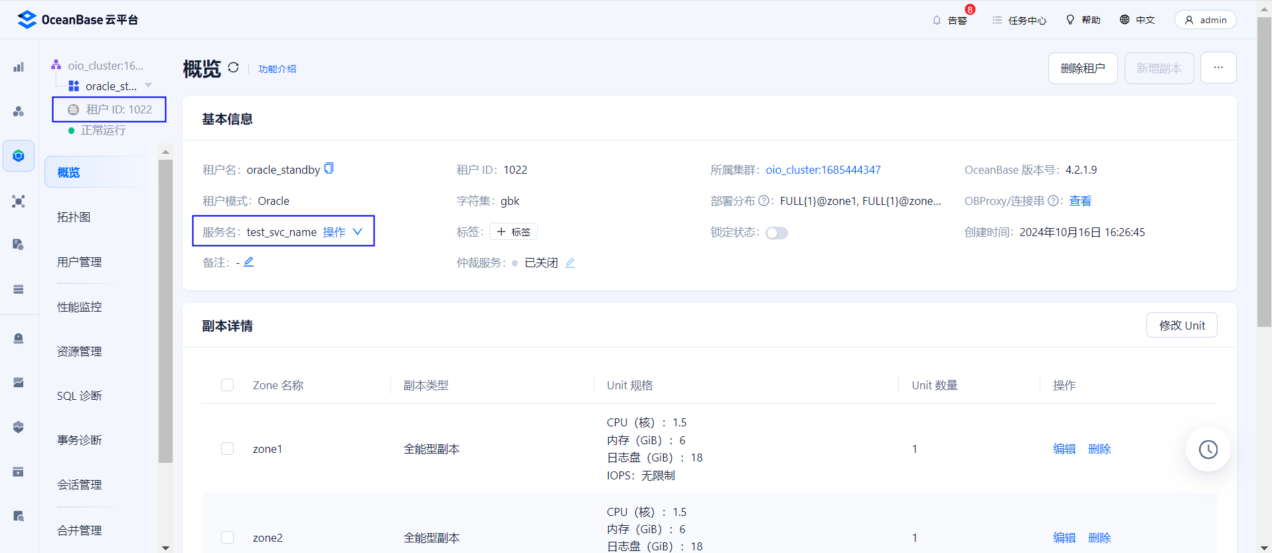The height and width of the screenshot is (553, 1272).
Task: Check the zone2 row checkbox
Action: click(228, 538)
